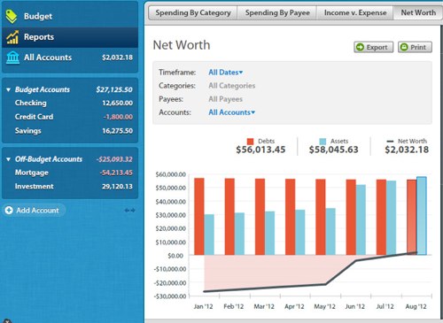Click the Aug '12 assets bar
Image resolution: width=443 pixels, height=323 pixels.
422,216
